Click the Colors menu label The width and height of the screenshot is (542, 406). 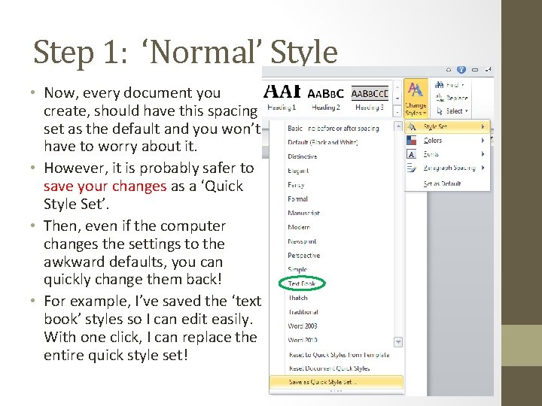(x=433, y=140)
